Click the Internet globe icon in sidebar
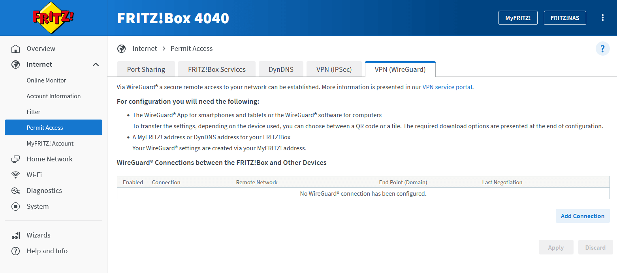The height and width of the screenshot is (273, 617). click(15, 64)
